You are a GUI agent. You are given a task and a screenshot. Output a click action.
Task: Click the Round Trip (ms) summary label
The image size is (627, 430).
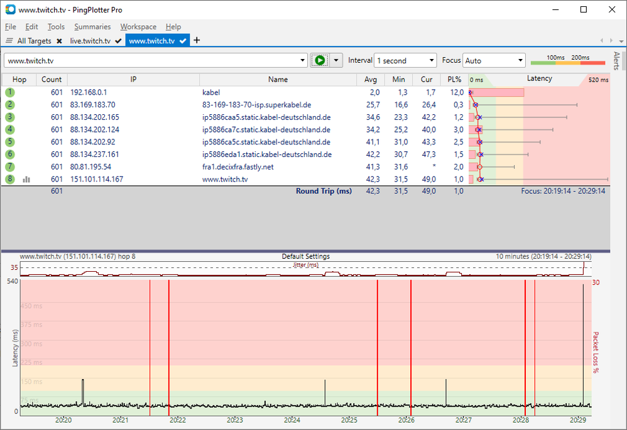pyautogui.click(x=324, y=191)
